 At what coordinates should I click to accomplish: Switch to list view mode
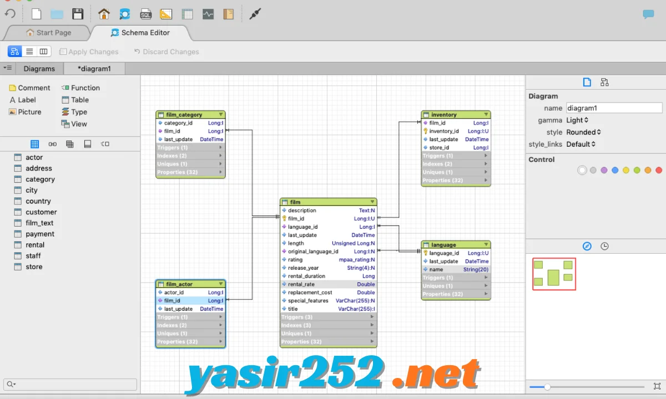point(29,52)
